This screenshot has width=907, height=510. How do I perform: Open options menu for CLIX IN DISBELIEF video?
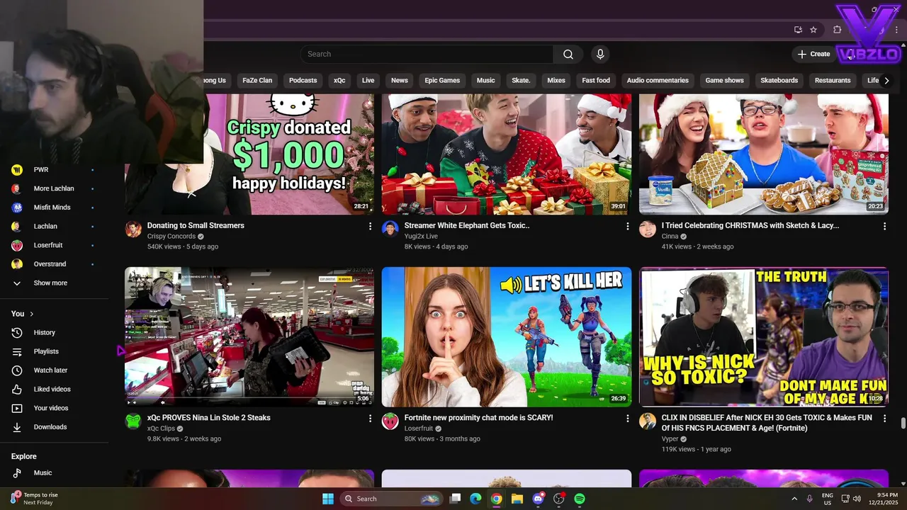pos(884,419)
